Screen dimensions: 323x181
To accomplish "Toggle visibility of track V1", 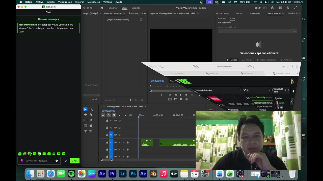I will 120,135.
